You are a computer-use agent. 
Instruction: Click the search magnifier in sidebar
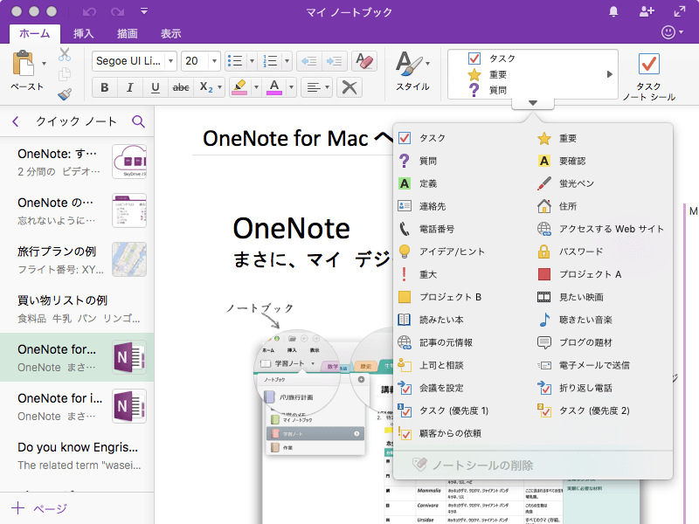tap(138, 121)
